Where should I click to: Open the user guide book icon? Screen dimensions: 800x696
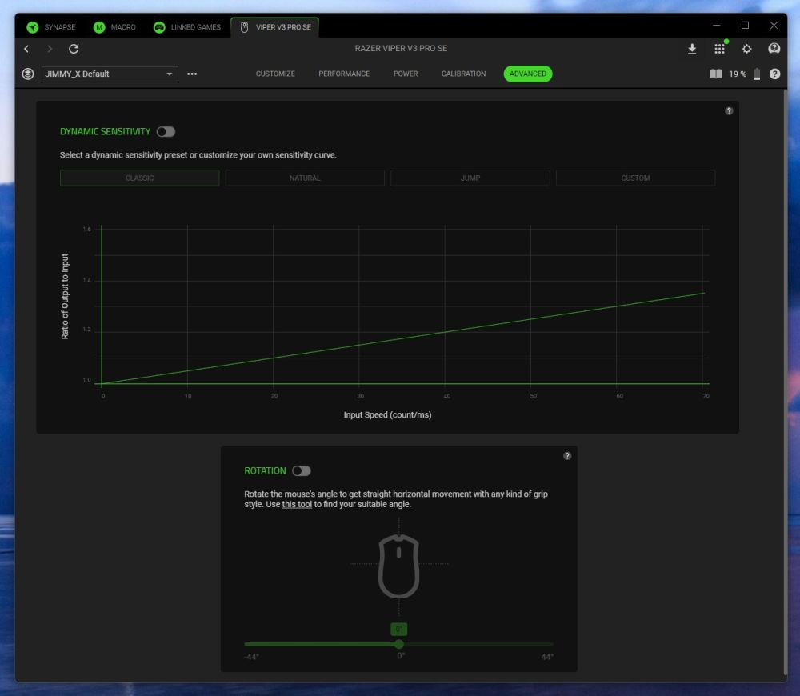point(715,74)
